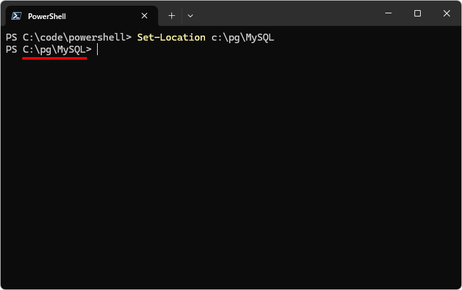Click the word MySQL in the second prompt

tap(71, 49)
